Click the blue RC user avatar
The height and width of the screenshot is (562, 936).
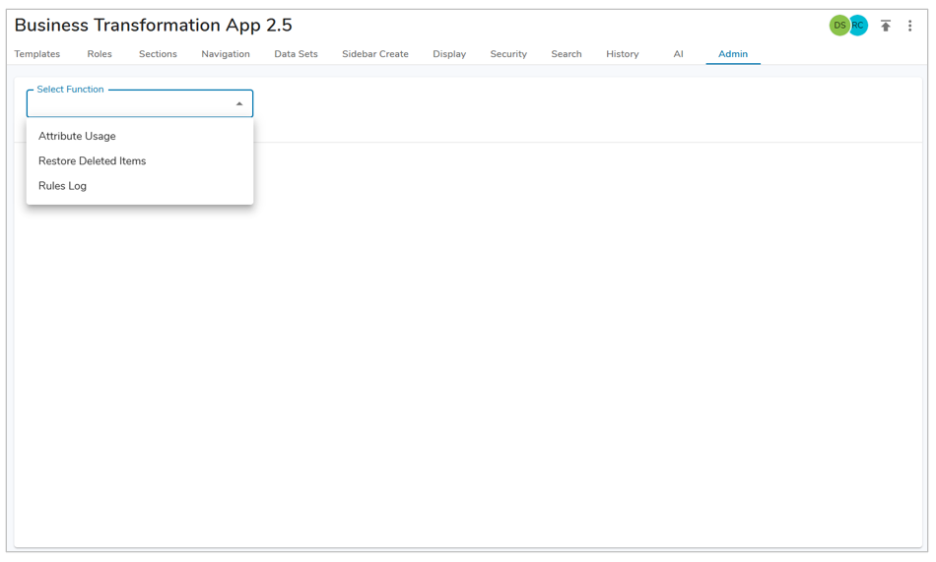click(x=860, y=26)
